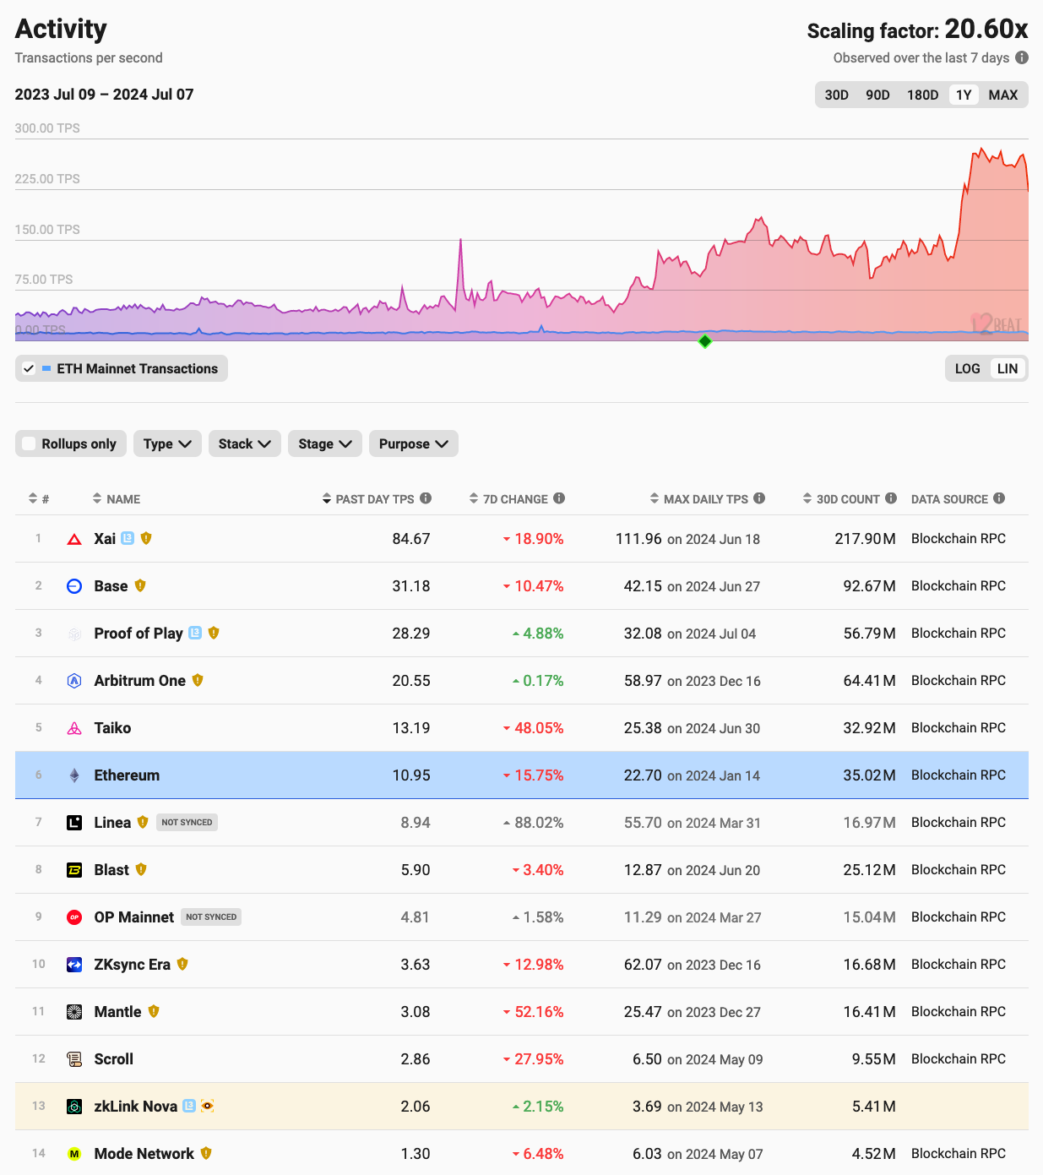Switch chart scale to LIN
1043x1175 pixels.
[1008, 368]
